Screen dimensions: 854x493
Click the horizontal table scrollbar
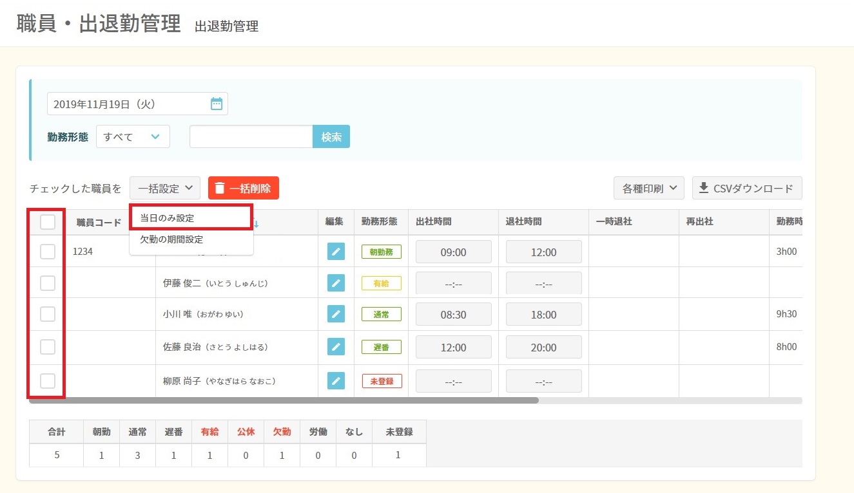[x=284, y=400]
